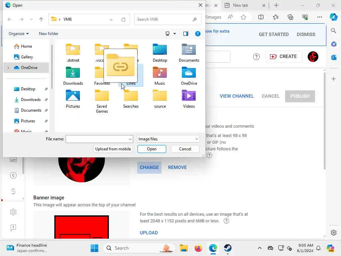Click CHANGE profile picture
Image resolution: width=341 pixels, height=256 pixels.
[149, 168]
